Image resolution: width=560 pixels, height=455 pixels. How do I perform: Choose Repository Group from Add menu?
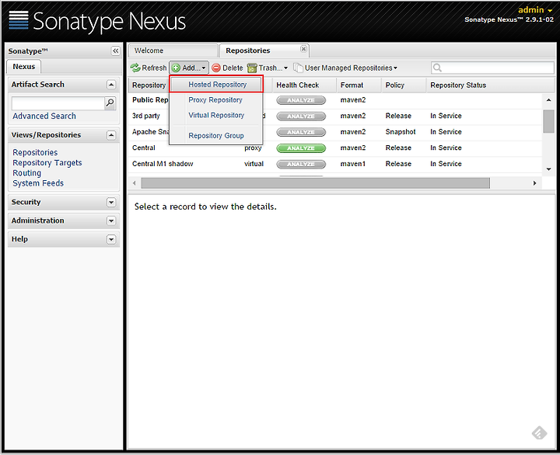click(216, 136)
